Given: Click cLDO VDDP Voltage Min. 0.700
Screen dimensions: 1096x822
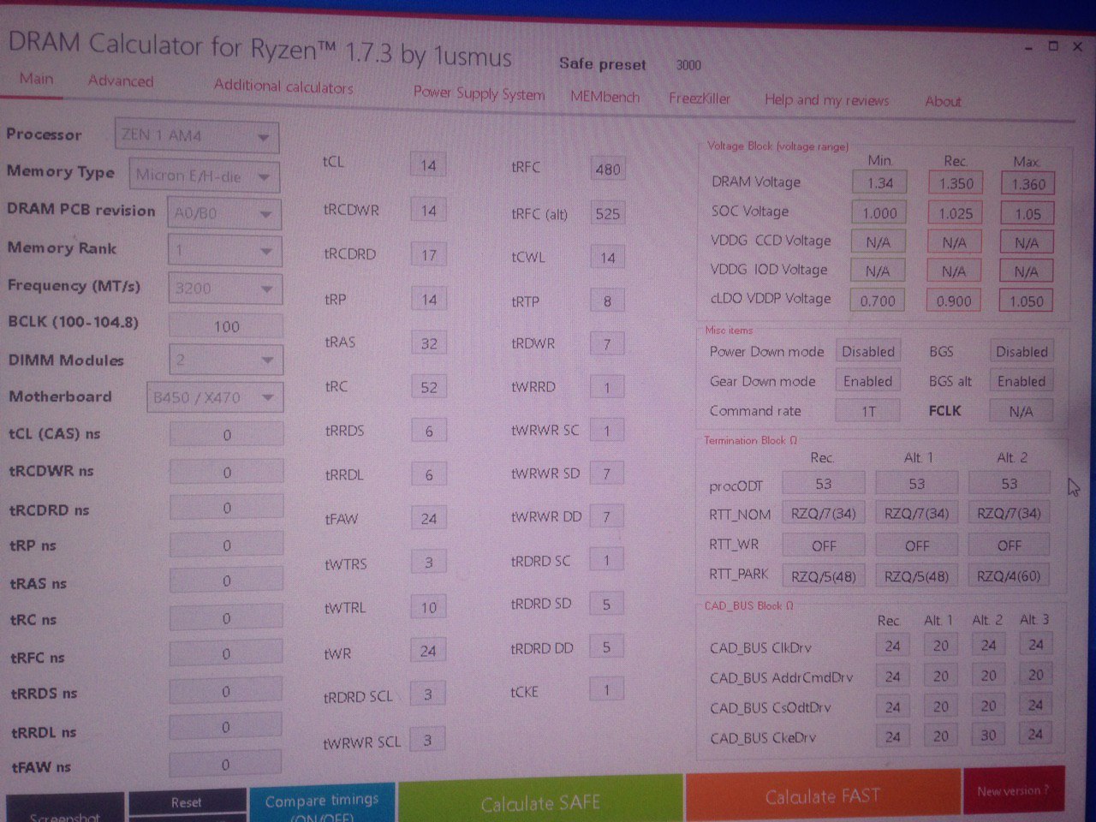Looking at the screenshot, I should click(x=878, y=301).
